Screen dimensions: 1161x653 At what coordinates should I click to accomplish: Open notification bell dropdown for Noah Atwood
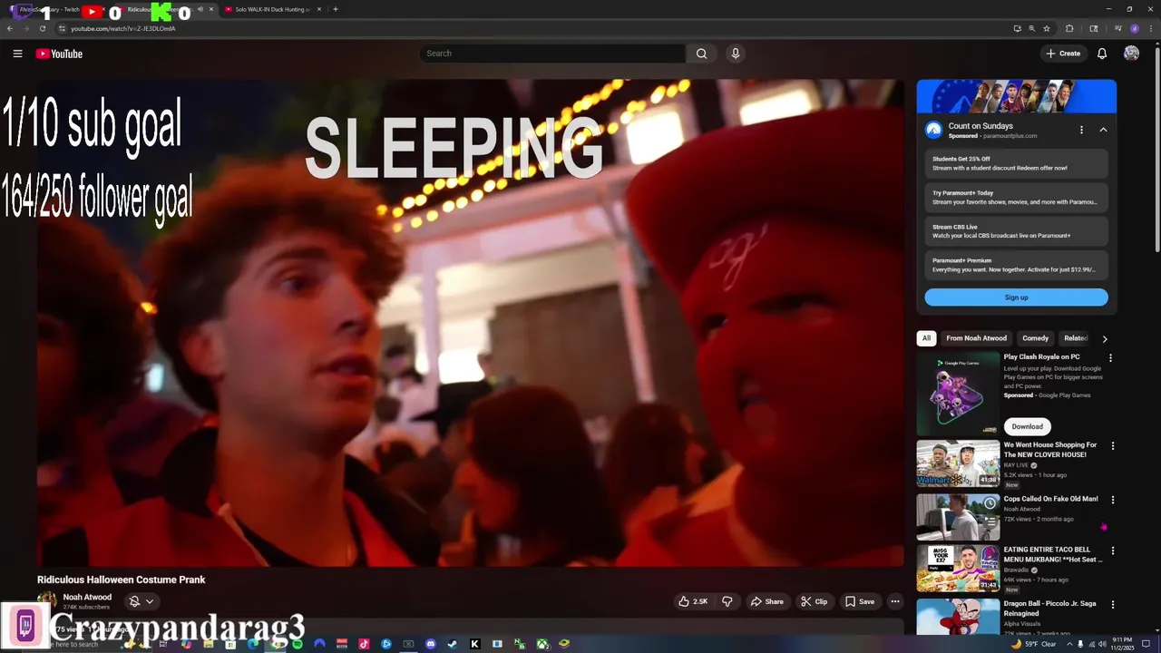pyautogui.click(x=141, y=601)
